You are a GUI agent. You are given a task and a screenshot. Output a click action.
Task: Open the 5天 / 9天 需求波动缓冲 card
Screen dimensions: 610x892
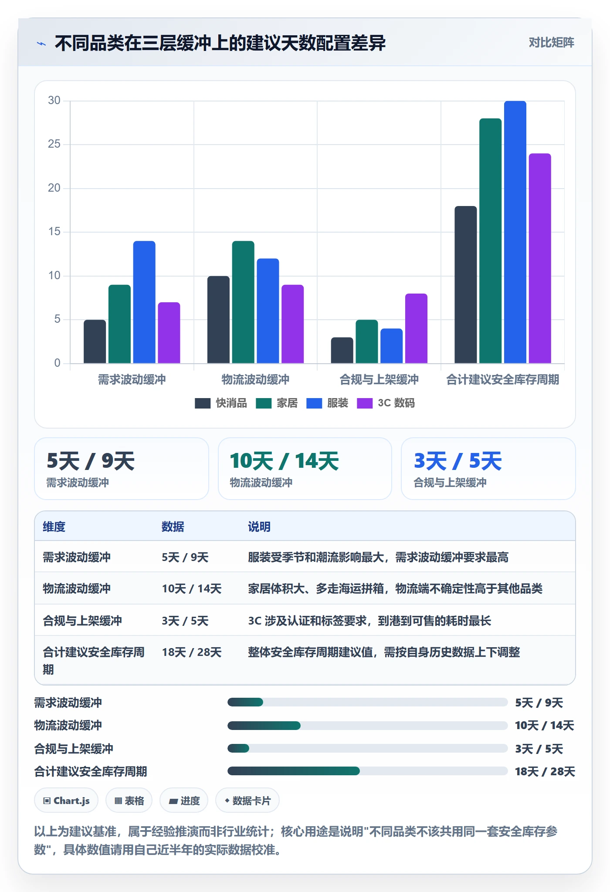pyautogui.click(x=122, y=469)
